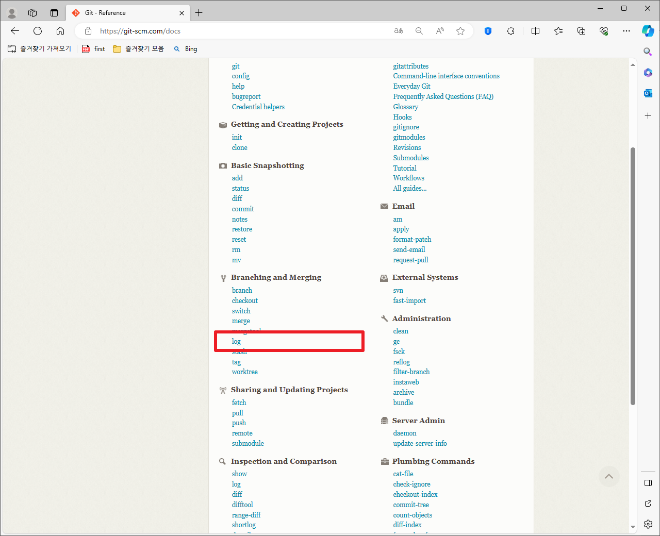Start read aloud from address bar

pyautogui.click(x=440, y=31)
